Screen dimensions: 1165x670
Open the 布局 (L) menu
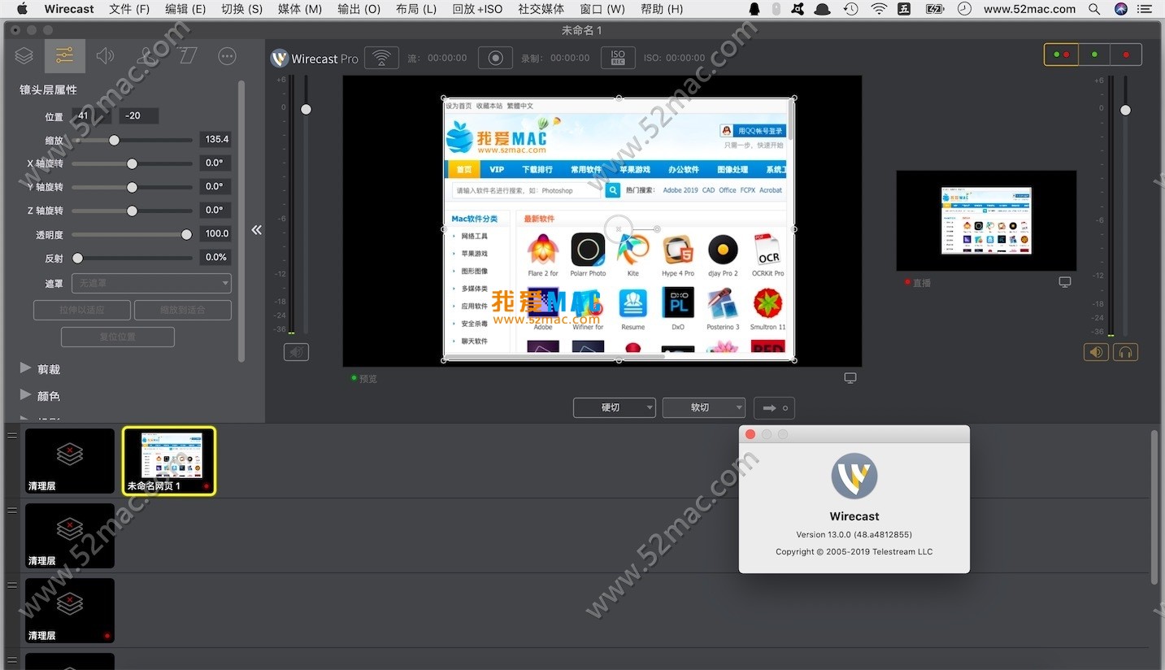tap(416, 9)
